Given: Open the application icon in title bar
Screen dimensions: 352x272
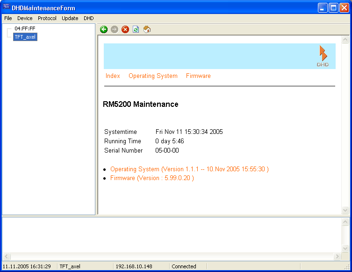Looking at the screenshot, I should [x=6, y=7].
